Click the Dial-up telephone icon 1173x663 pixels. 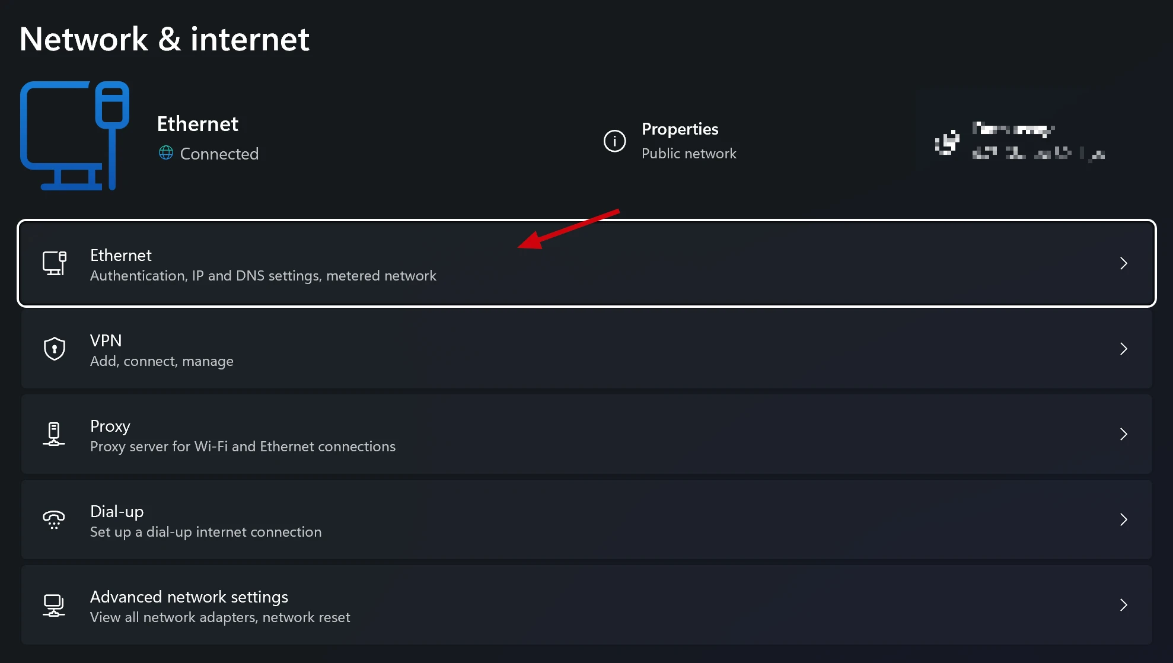54,519
